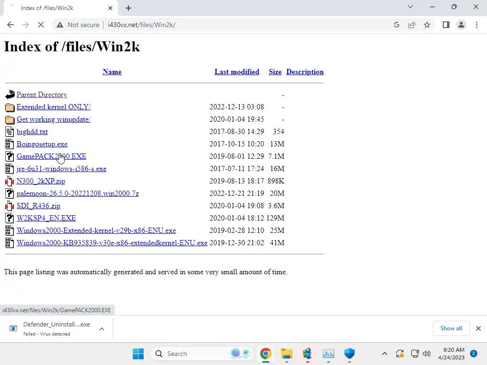Close the Index of /files/Win2k tab
Screen dimensions: 487x365
coord(110,8)
